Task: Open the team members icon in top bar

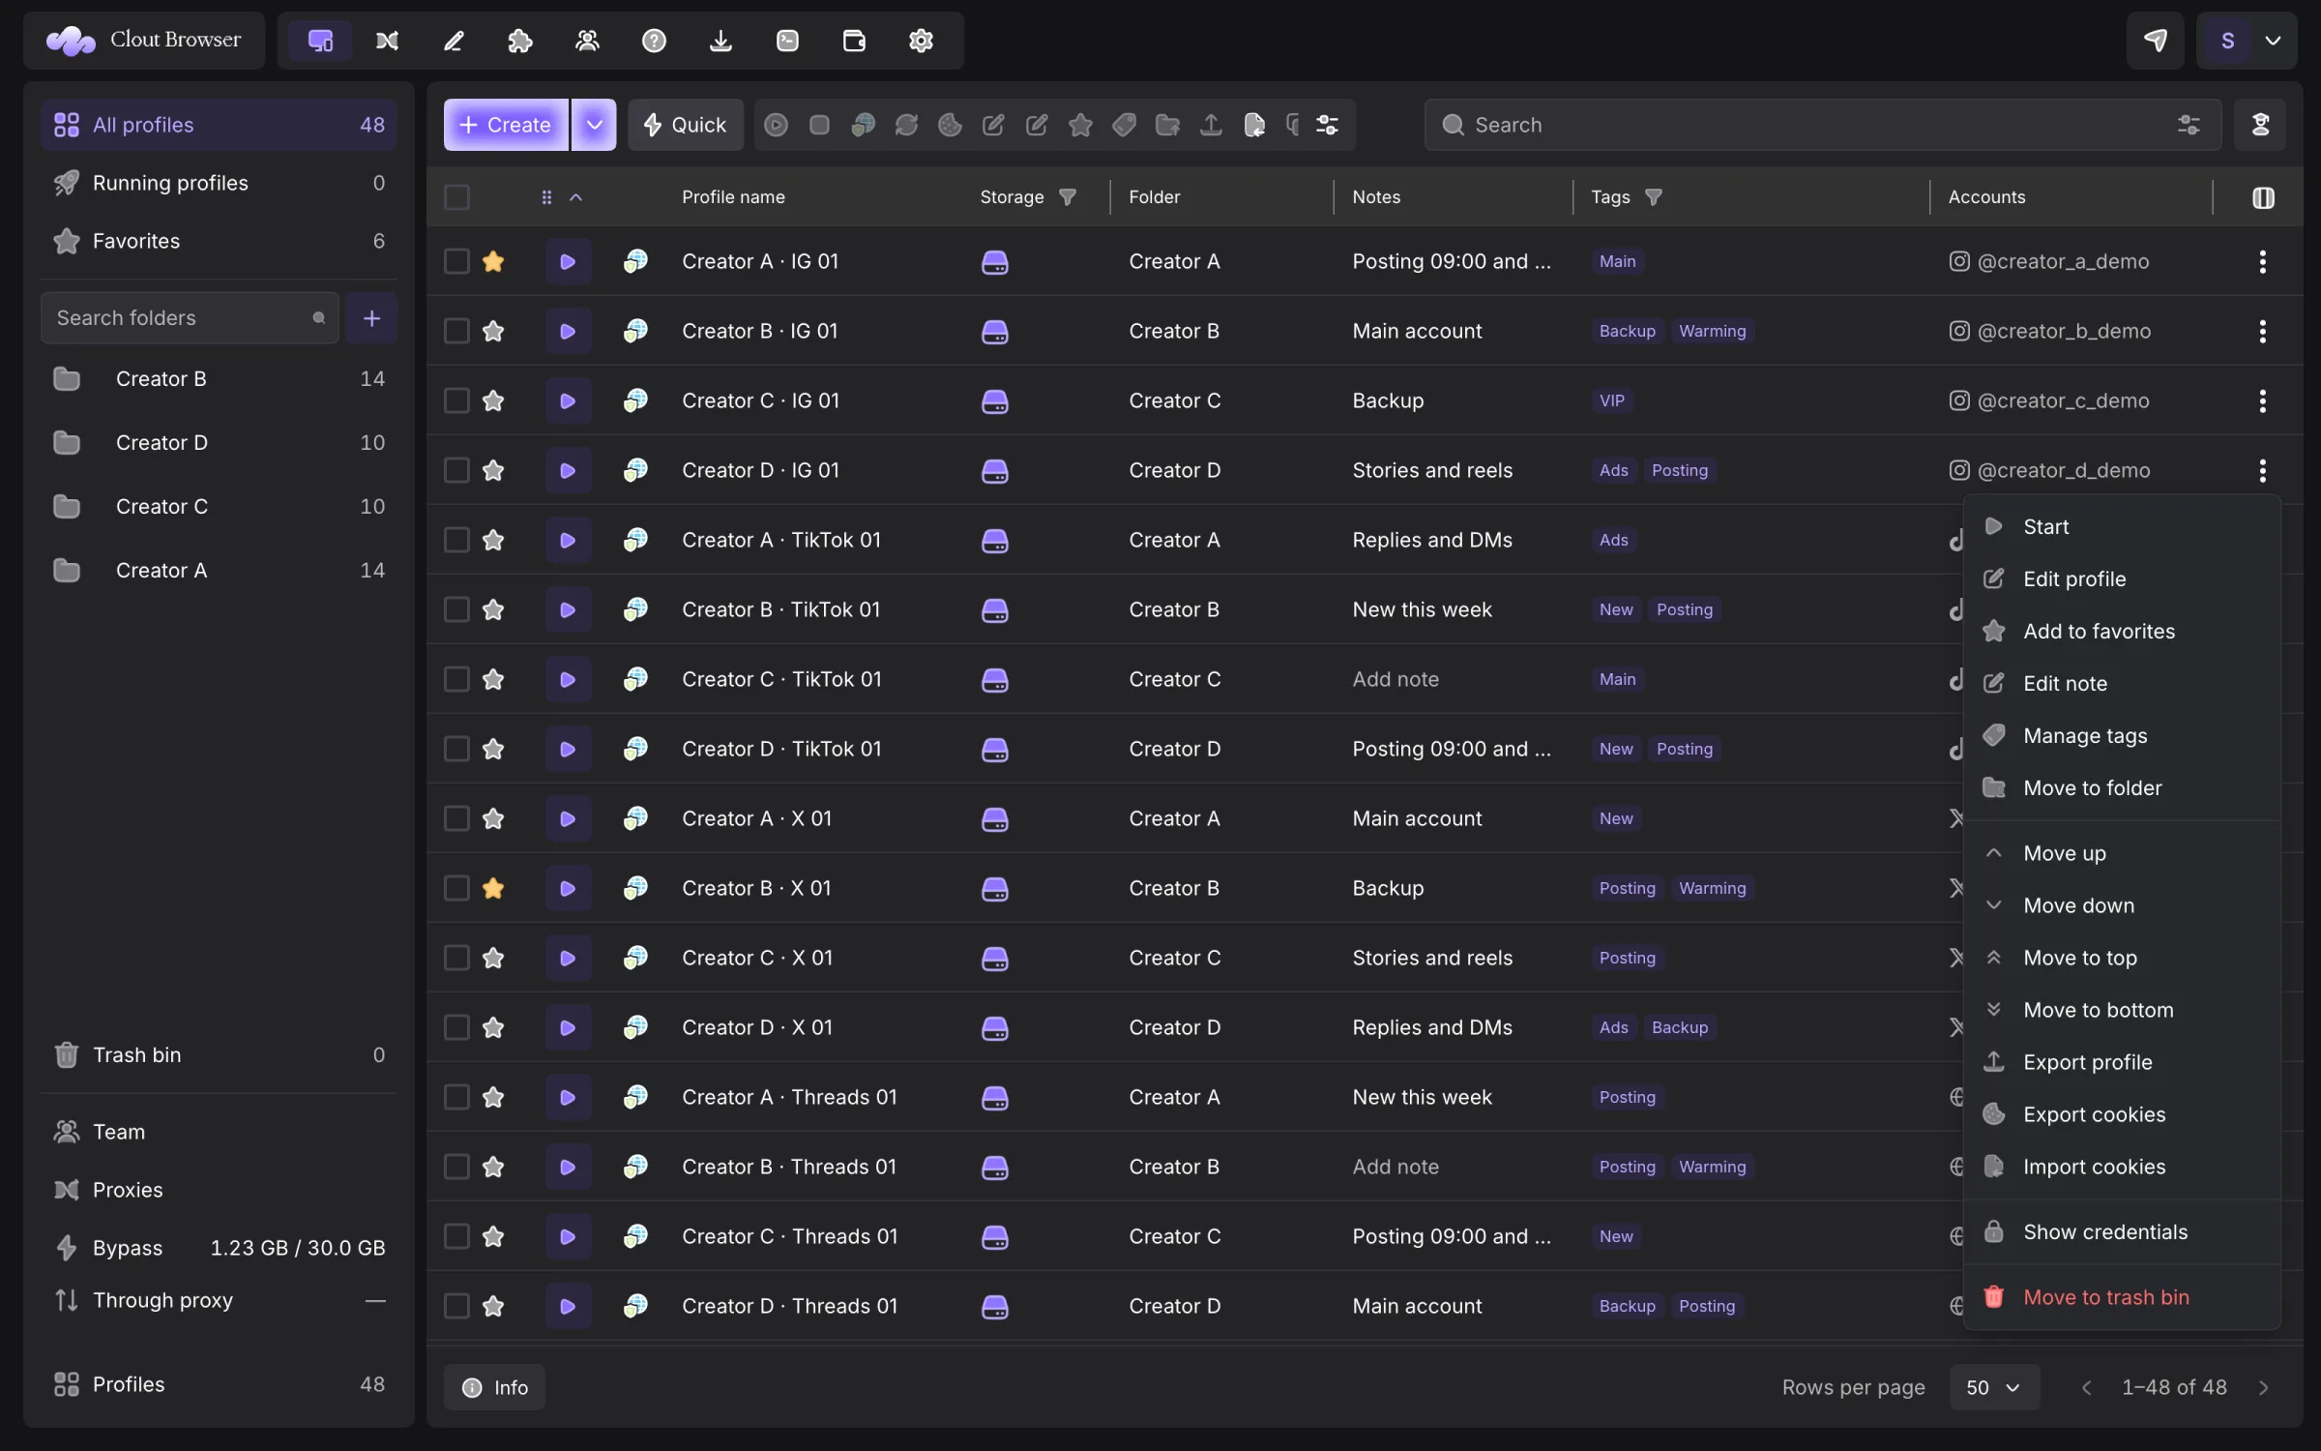Action: [587, 41]
